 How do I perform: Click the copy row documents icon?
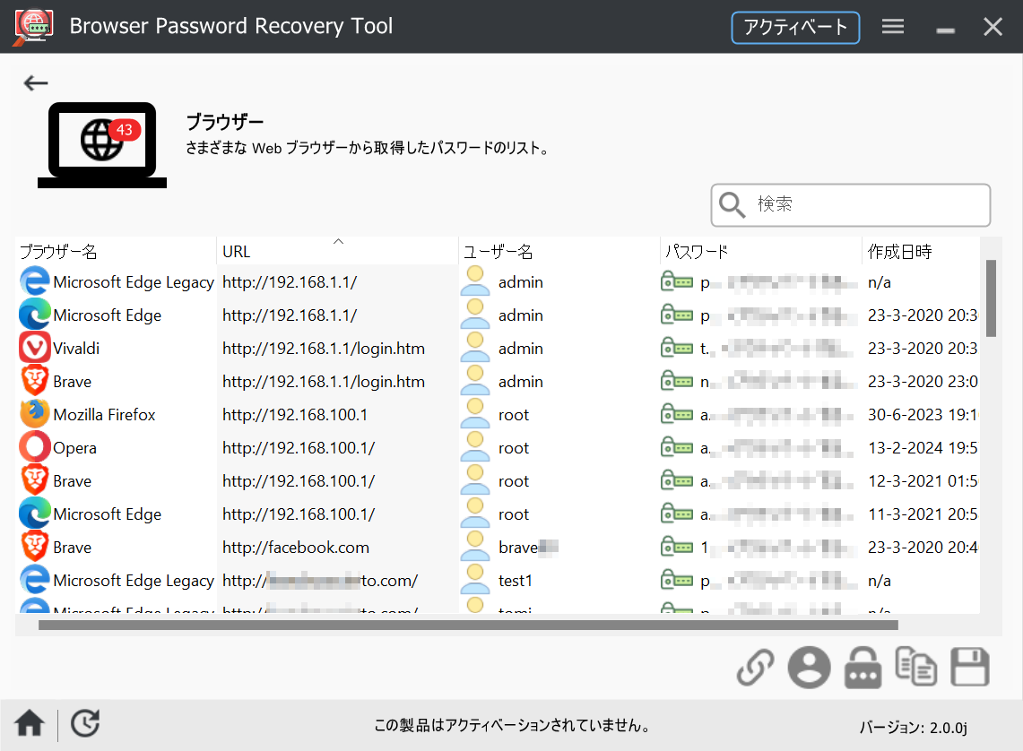pos(916,666)
